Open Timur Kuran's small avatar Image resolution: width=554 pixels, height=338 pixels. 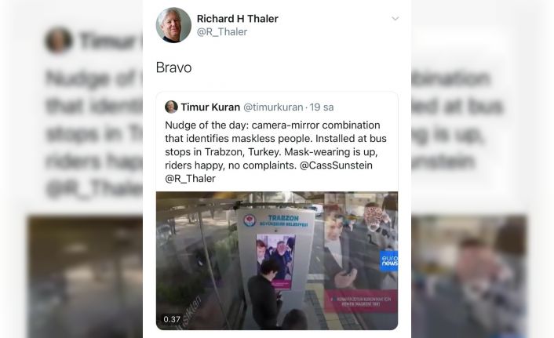point(171,107)
